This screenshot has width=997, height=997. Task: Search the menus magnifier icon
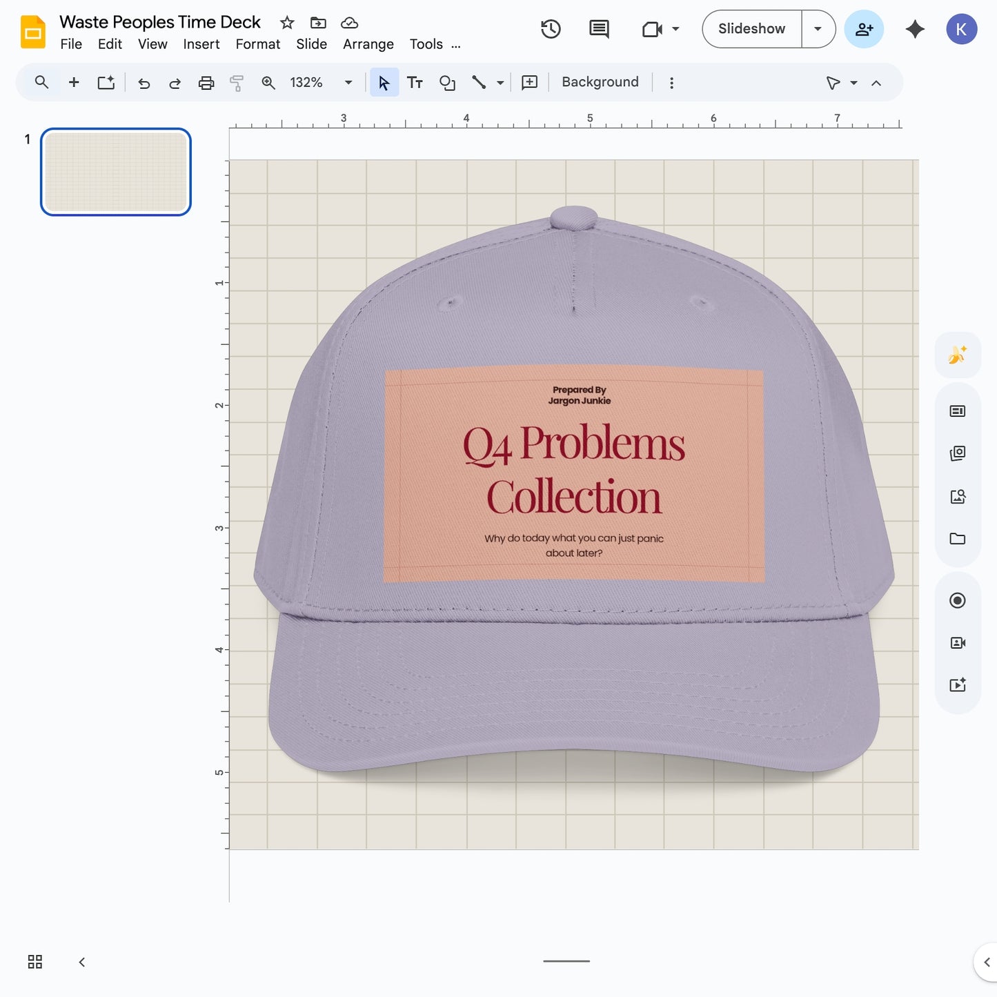(41, 83)
